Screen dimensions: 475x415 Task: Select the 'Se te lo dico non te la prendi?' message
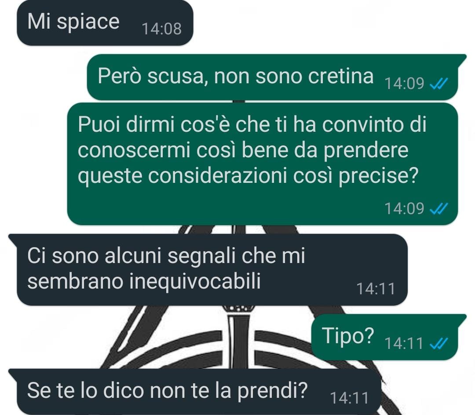(194, 392)
